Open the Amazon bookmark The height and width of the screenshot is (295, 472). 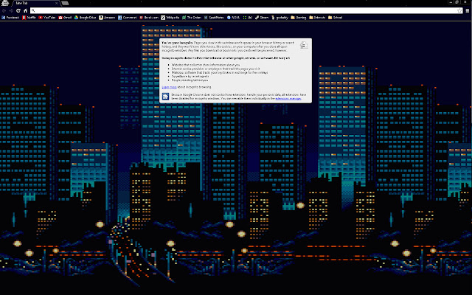coord(107,18)
